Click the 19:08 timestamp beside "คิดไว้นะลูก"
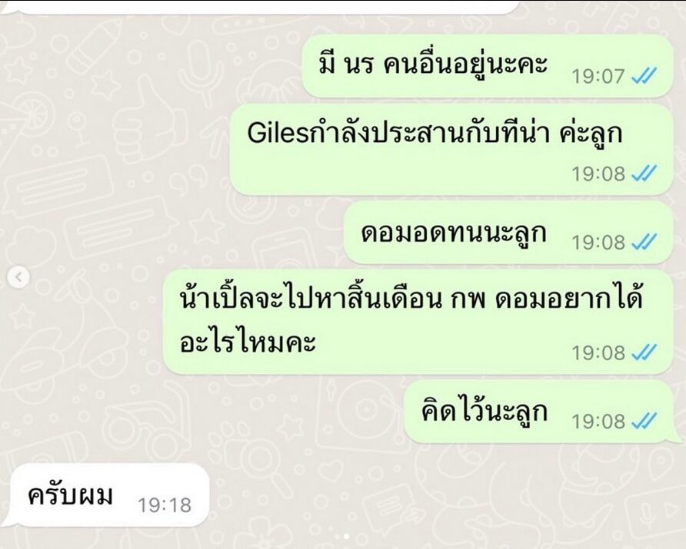686x549 pixels. [598, 422]
